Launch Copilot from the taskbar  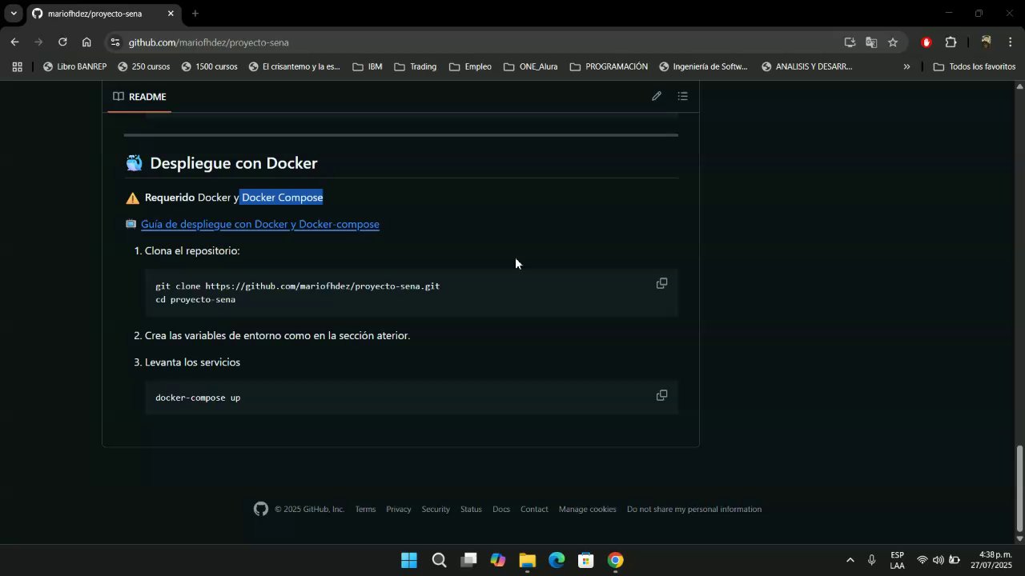click(498, 560)
